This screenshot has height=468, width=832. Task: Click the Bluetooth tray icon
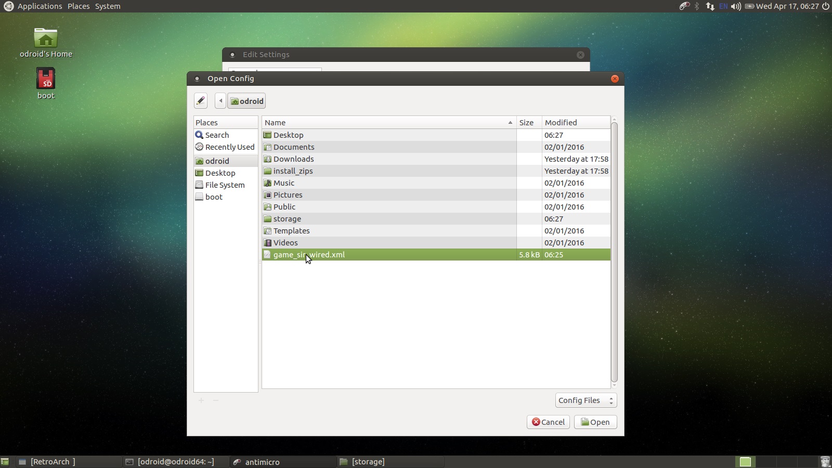click(697, 6)
